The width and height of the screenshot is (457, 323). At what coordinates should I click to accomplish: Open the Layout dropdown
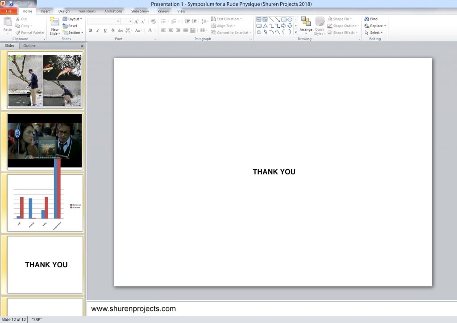(x=73, y=19)
